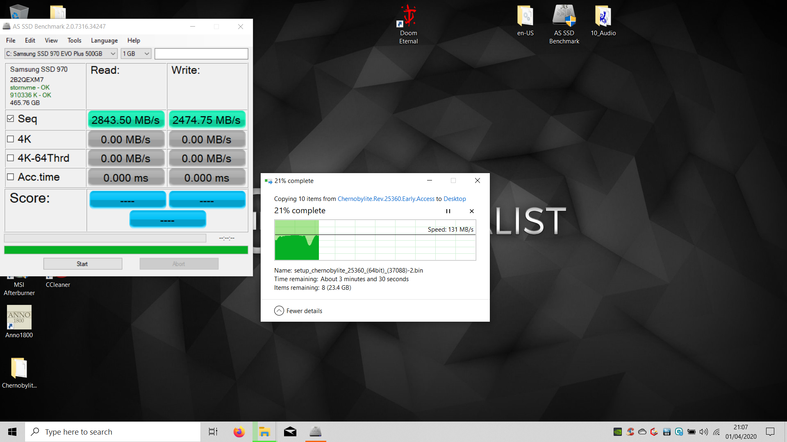Image resolution: width=787 pixels, height=442 pixels.
Task: Click the 465.76 GB capacity text
Action: 25,103
